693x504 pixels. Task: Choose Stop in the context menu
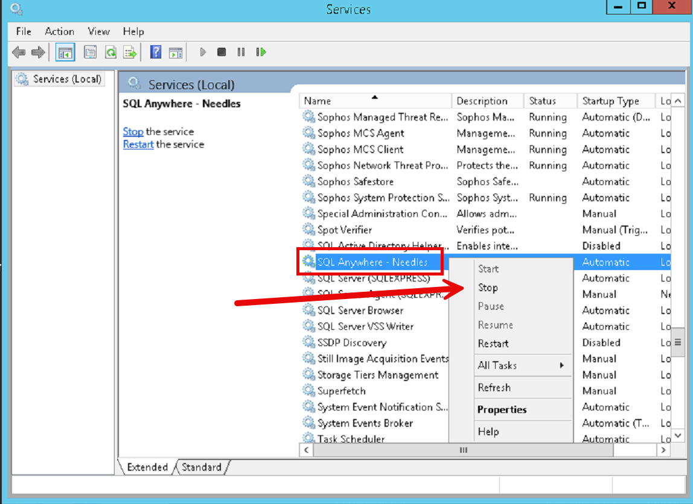tap(511, 288)
